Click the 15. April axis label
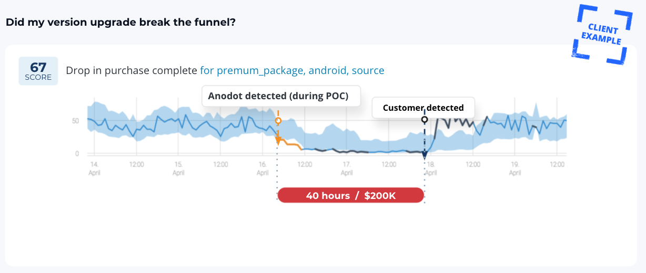Viewport: 646px width, 273px height. tap(179, 168)
